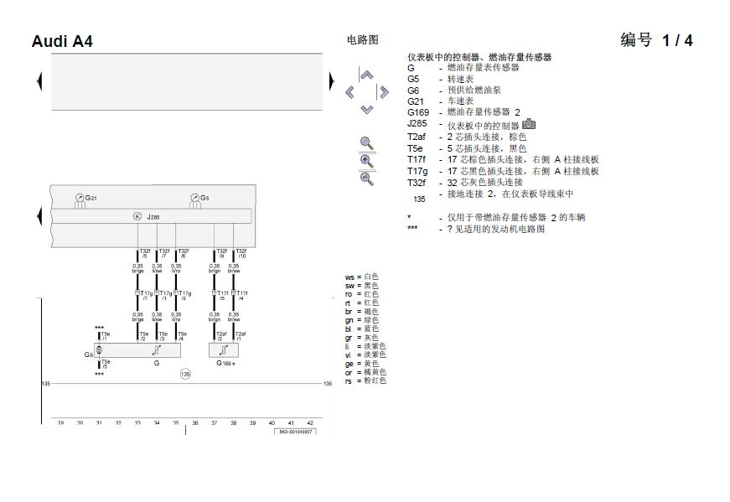Screen dimensions: 730x502
Task: Click the 编号 1 / 4 page number
Action: click(x=656, y=40)
